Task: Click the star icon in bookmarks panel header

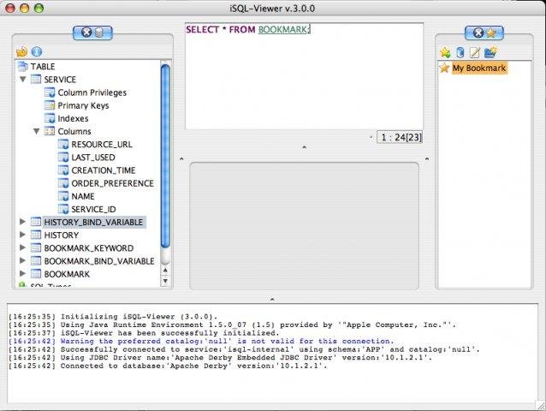Action: (491, 33)
